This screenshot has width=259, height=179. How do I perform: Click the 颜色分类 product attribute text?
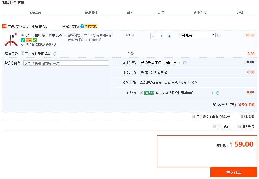(x=91, y=38)
